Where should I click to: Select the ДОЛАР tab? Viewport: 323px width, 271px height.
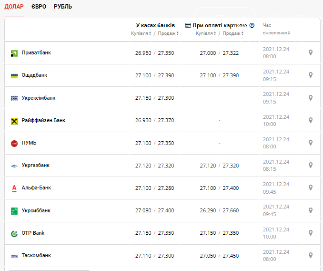pos(14,7)
